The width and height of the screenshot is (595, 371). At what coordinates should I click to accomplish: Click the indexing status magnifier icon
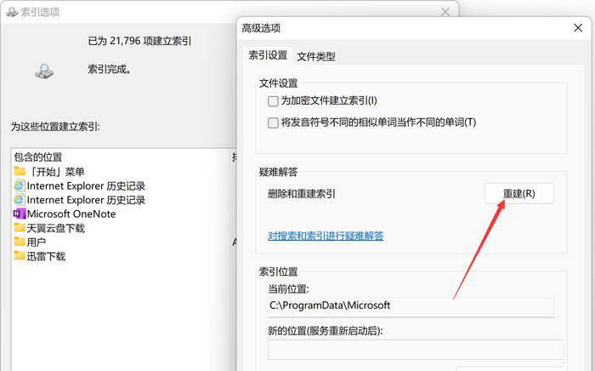tap(44, 71)
